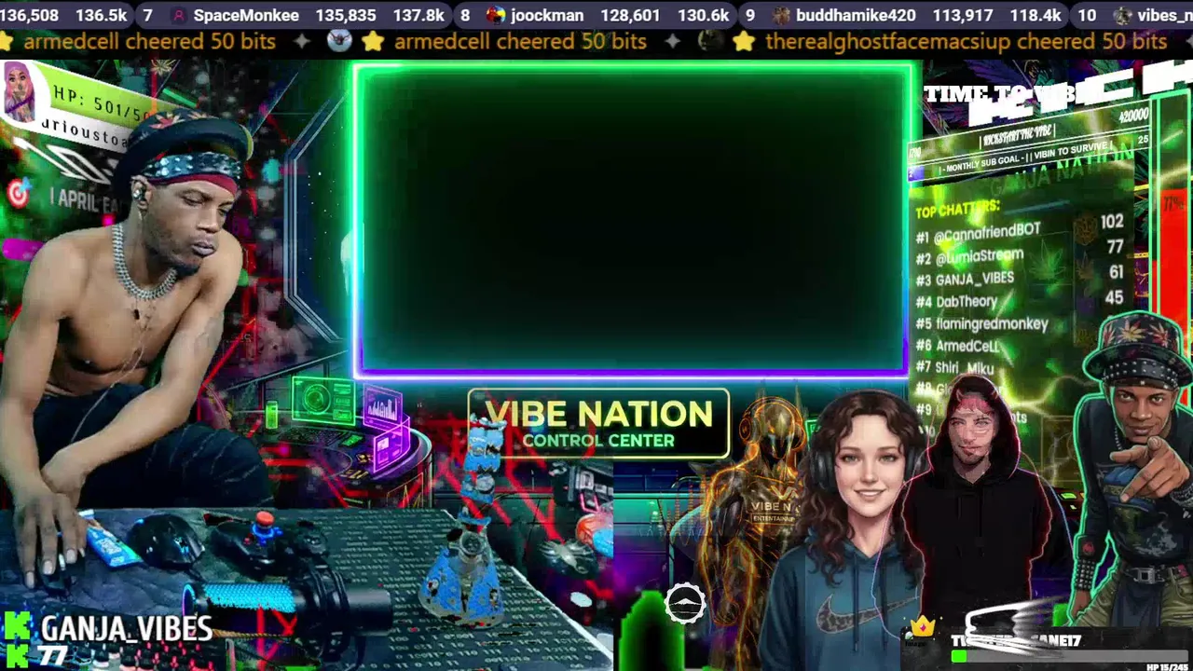Click the VIBE NATION Control Center sign
Viewport: 1193px width, 671px height.
coord(598,424)
